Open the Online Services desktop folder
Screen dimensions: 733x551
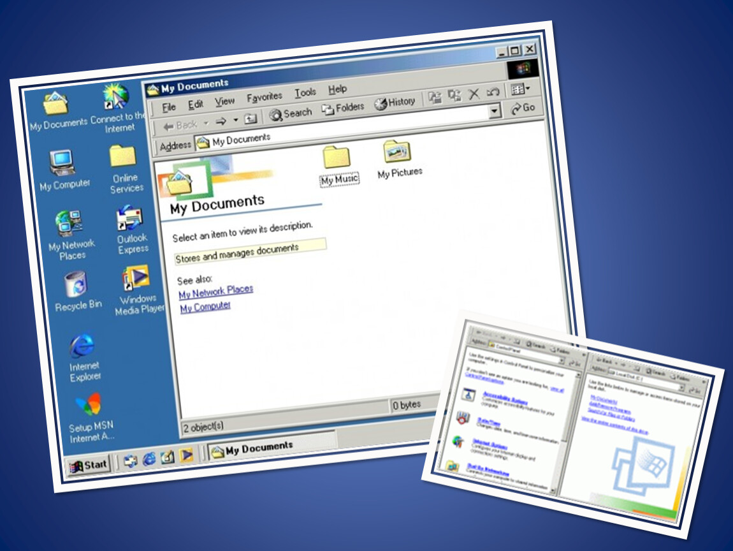click(125, 169)
